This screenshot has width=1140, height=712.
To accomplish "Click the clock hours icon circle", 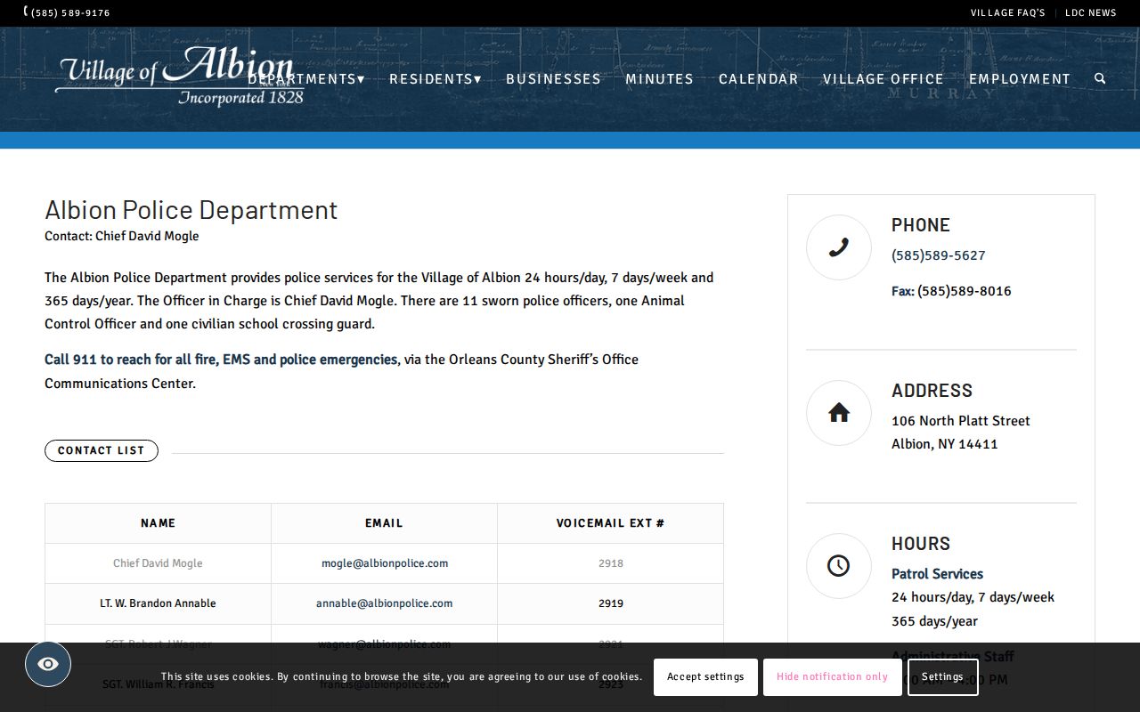I will (839, 566).
